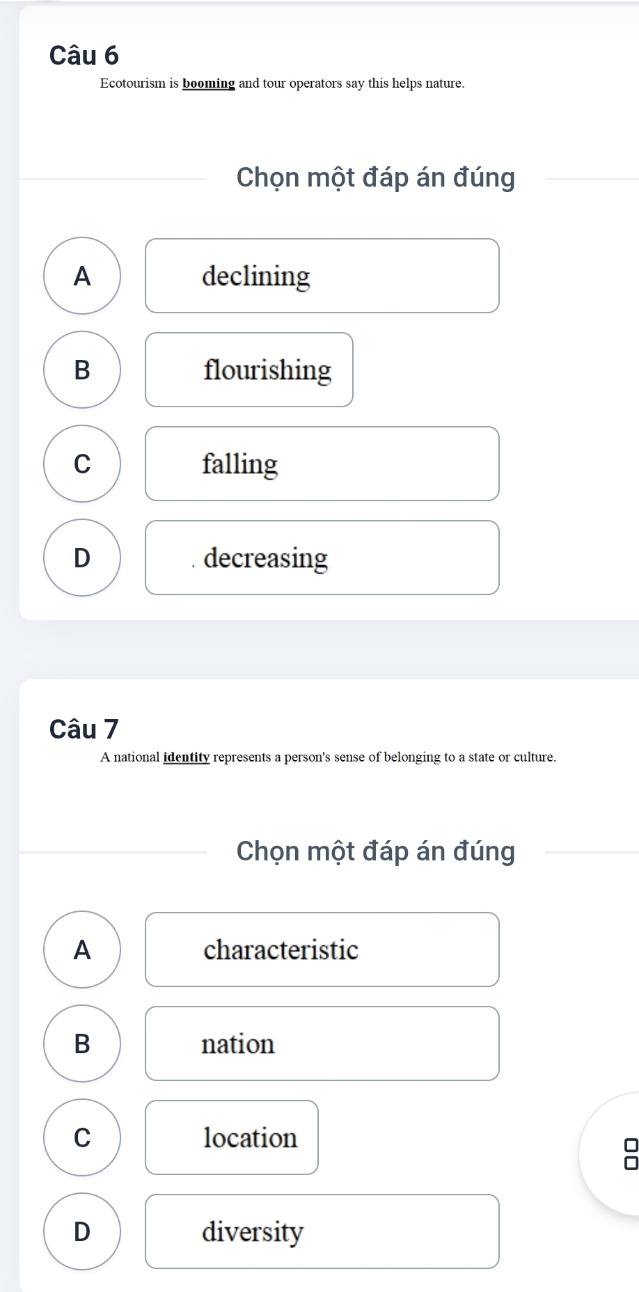Viewport: 639px width, 1292px height.
Task: Choose the 'flourishing' answer box
Action: (249, 370)
